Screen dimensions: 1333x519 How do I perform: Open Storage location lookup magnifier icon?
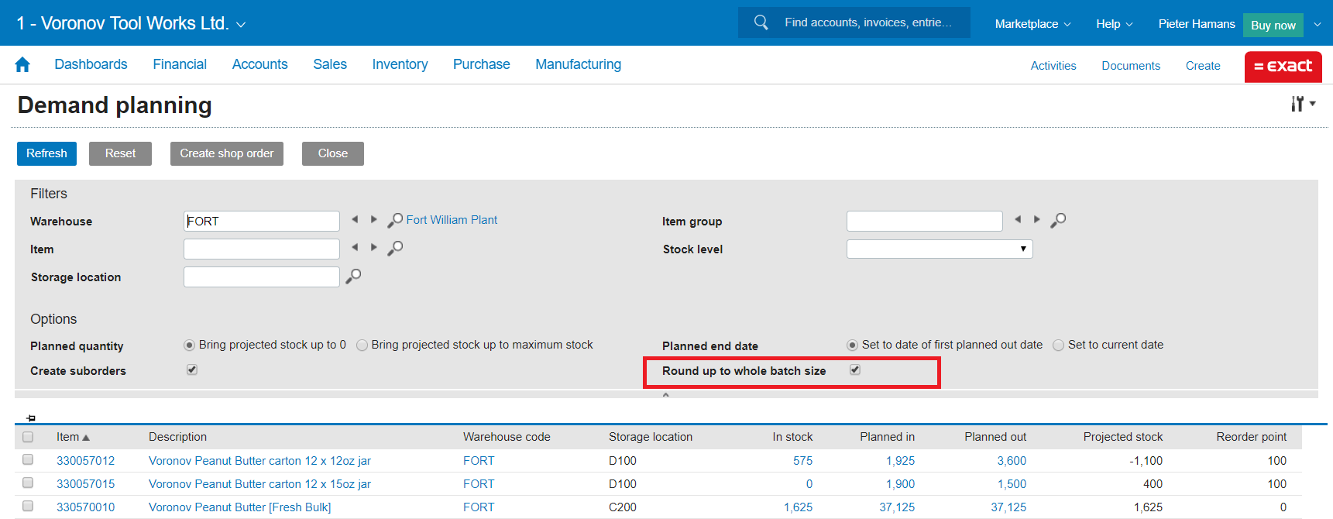click(x=353, y=276)
